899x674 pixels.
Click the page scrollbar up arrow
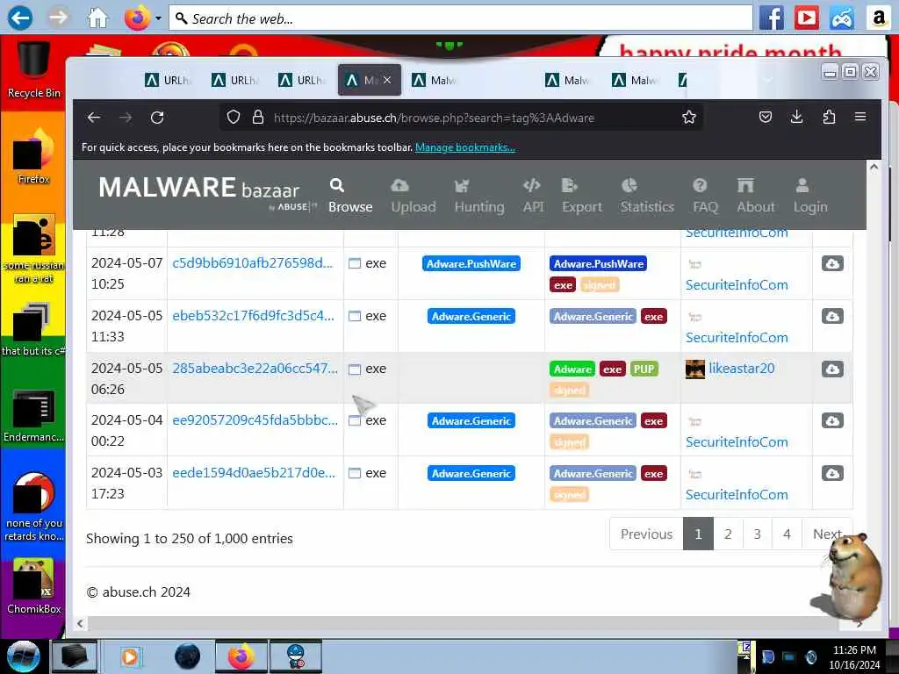tap(874, 168)
